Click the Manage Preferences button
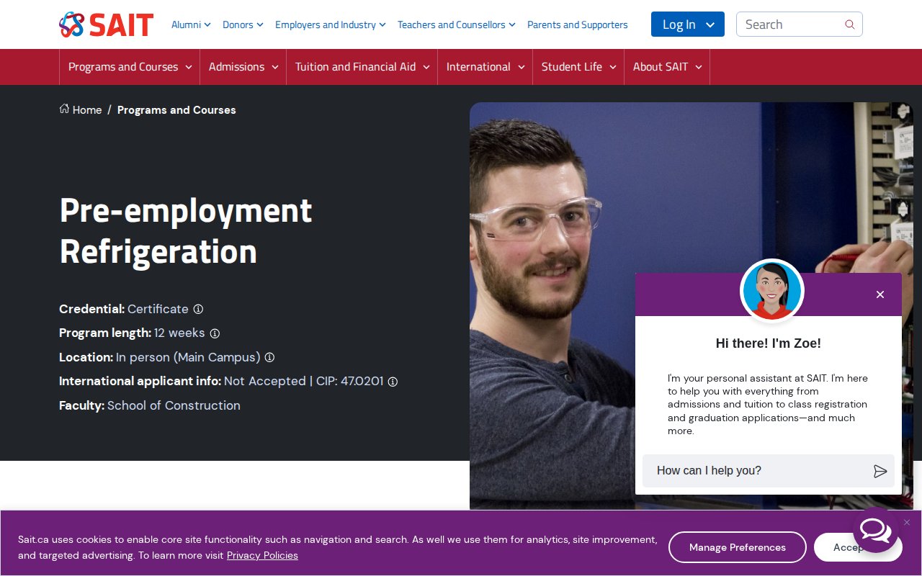 pyautogui.click(x=737, y=547)
